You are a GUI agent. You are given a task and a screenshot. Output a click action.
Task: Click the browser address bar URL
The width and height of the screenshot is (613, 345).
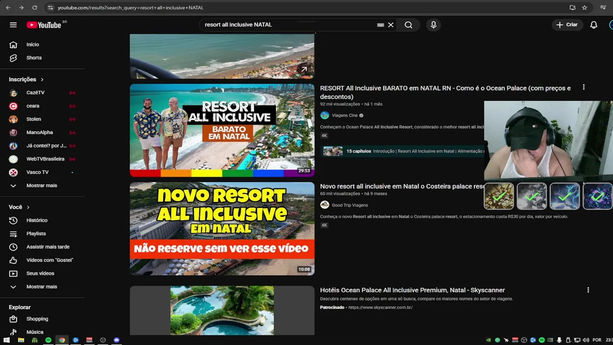coord(130,8)
